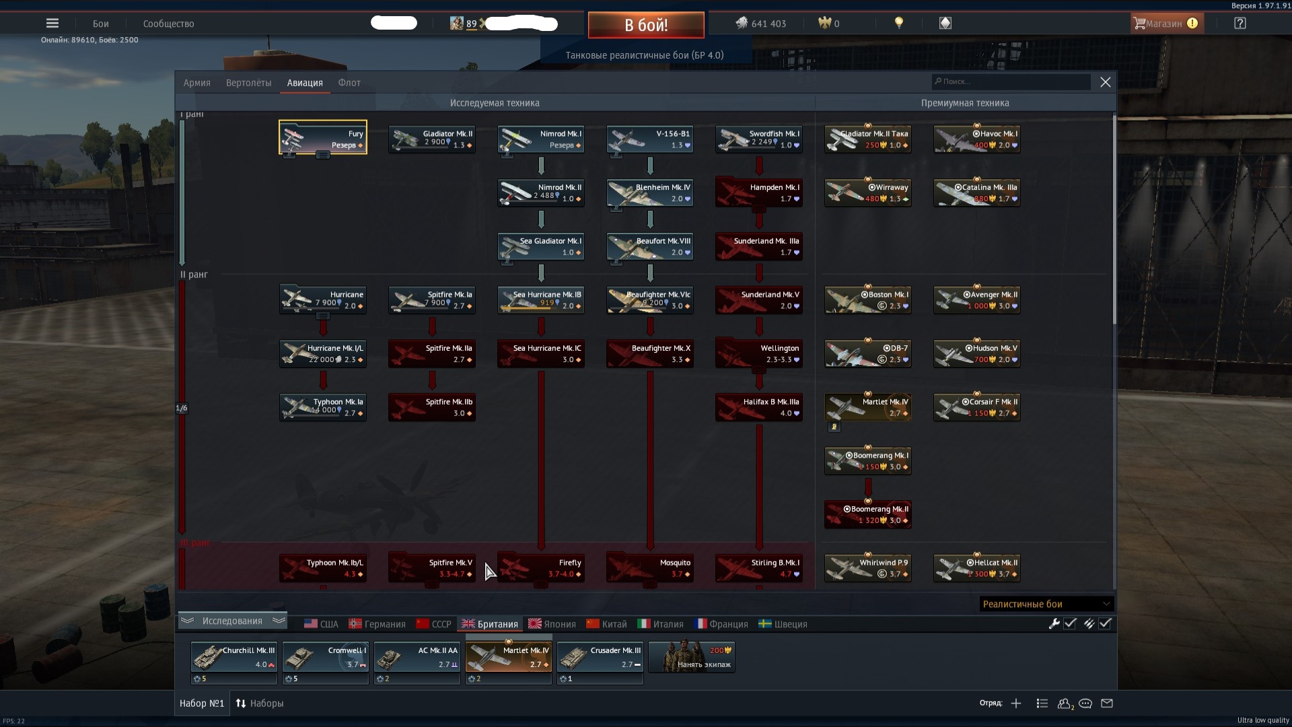Click the Golden Eagles currency icon
The image size is (1292, 727).
824,24
